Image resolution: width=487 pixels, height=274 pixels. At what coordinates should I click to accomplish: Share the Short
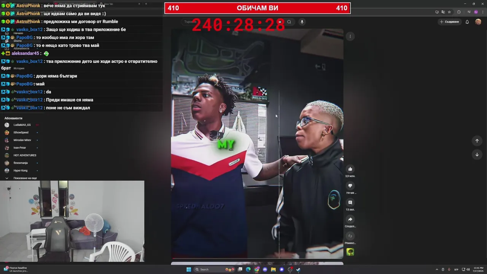point(350,219)
